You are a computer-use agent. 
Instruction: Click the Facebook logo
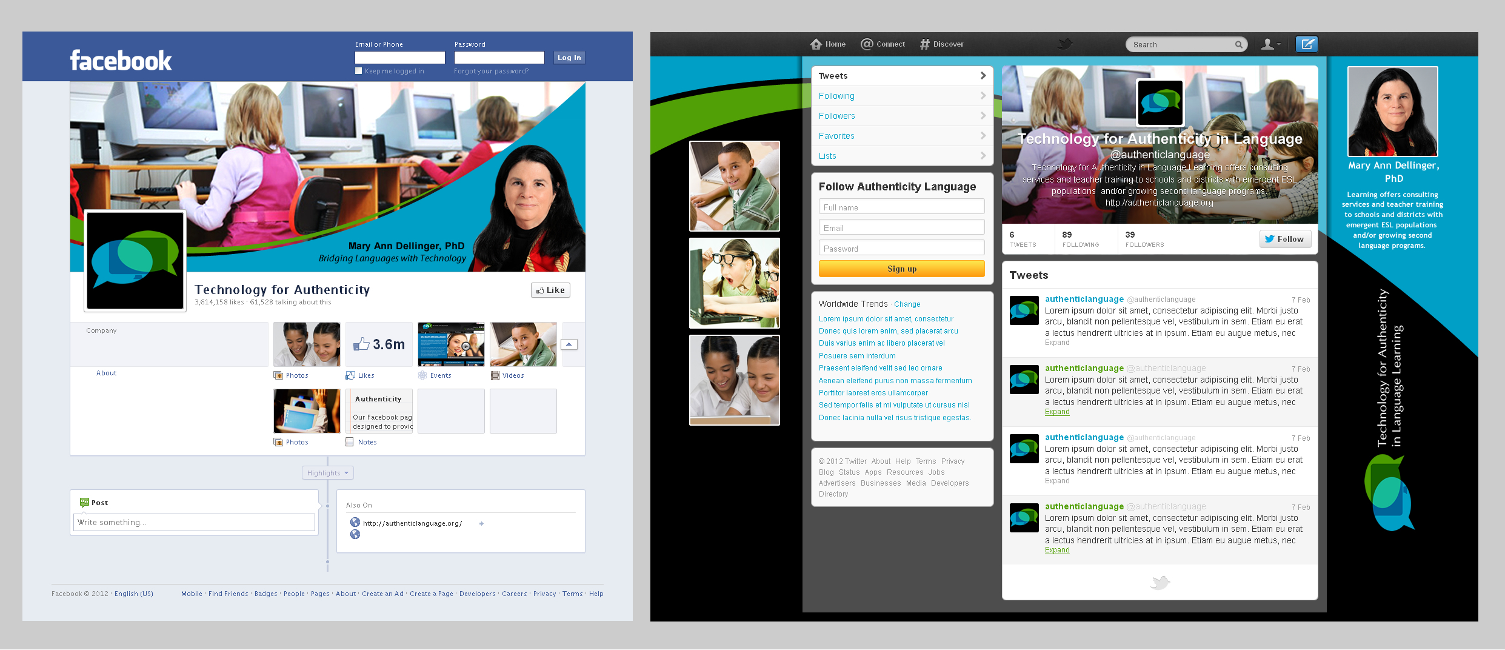(x=121, y=61)
